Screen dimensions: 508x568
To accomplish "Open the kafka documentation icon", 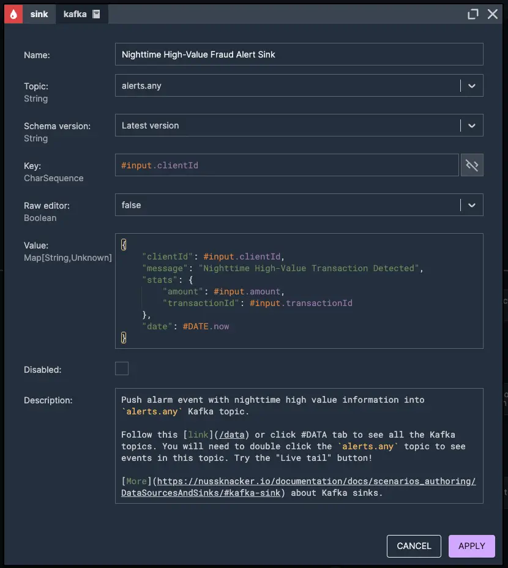I will [96, 14].
